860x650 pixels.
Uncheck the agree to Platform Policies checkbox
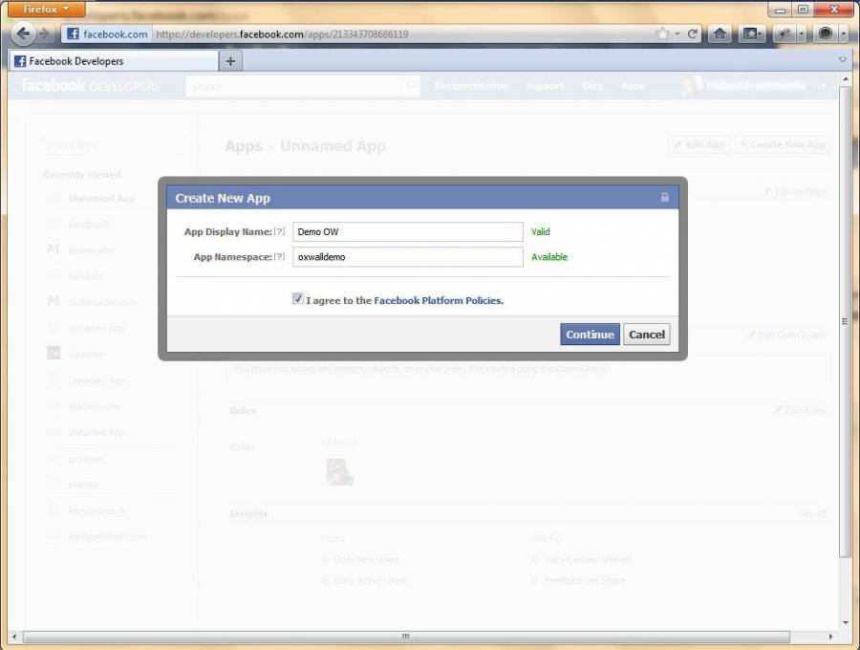click(298, 299)
